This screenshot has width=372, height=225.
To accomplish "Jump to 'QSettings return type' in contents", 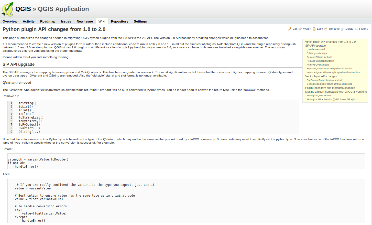I will pyautogui.click(x=317, y=53).
